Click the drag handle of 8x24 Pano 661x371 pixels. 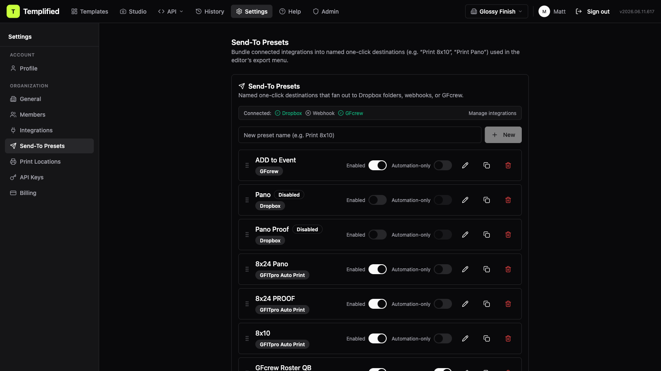(247, 269)
